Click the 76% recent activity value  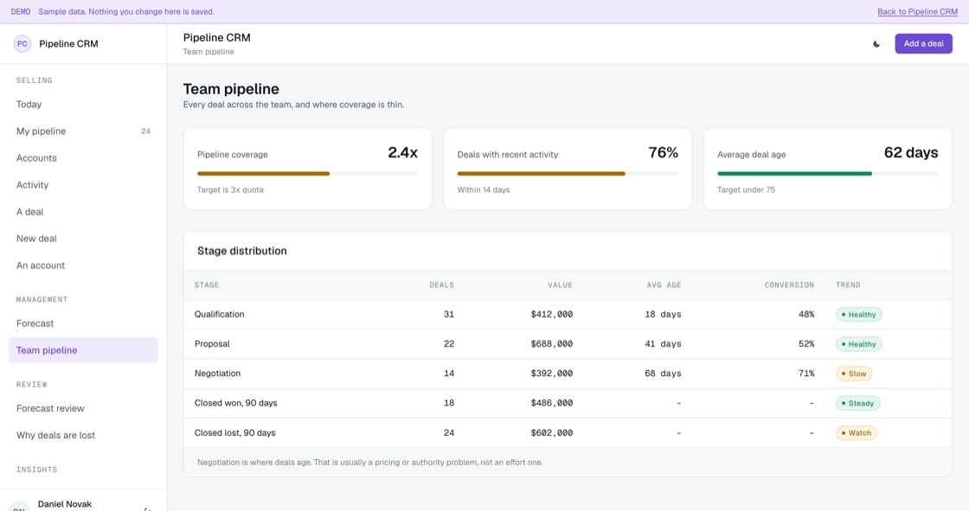(x=663, y=153)
